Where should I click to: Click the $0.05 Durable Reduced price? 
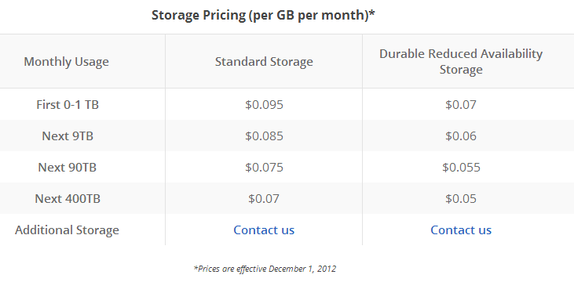point(460,199)
